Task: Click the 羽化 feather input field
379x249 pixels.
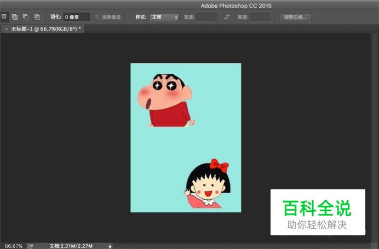Action: click(x=77, y=17)
